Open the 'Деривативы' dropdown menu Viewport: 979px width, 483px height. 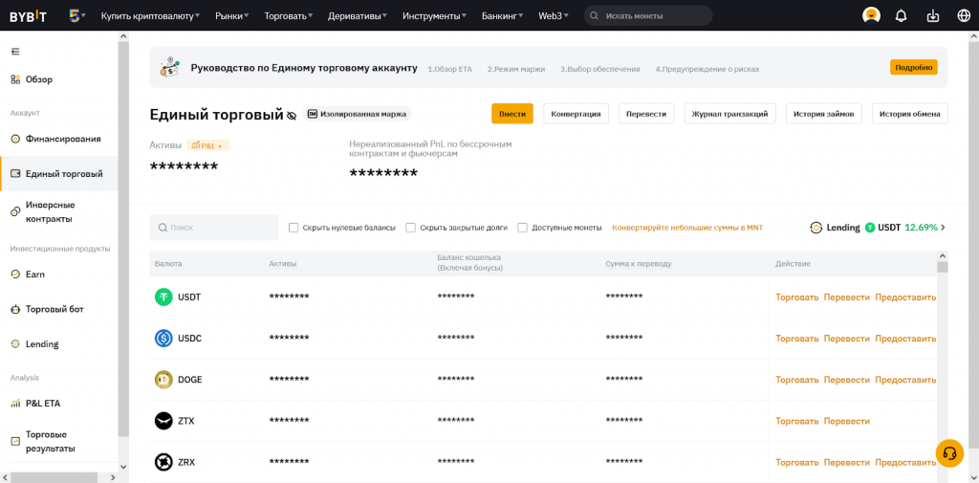click(x=357, y=15)
